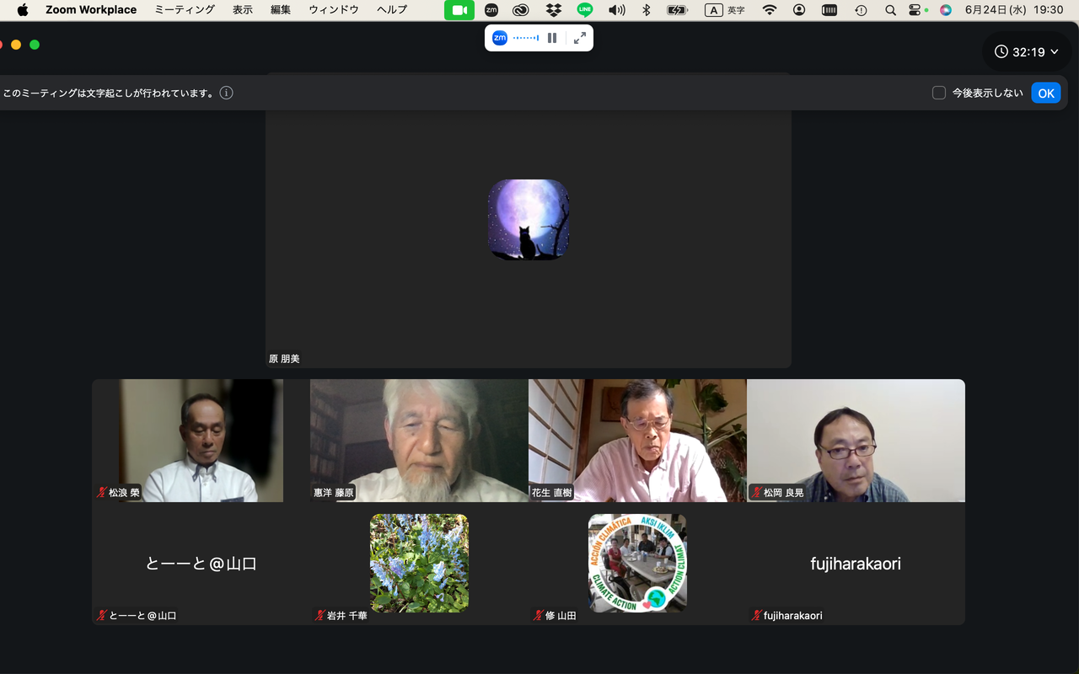The width and height of the screenshot is (1079, 674).
Task: Open the battery status menu
Action: (x=677, y=10)
